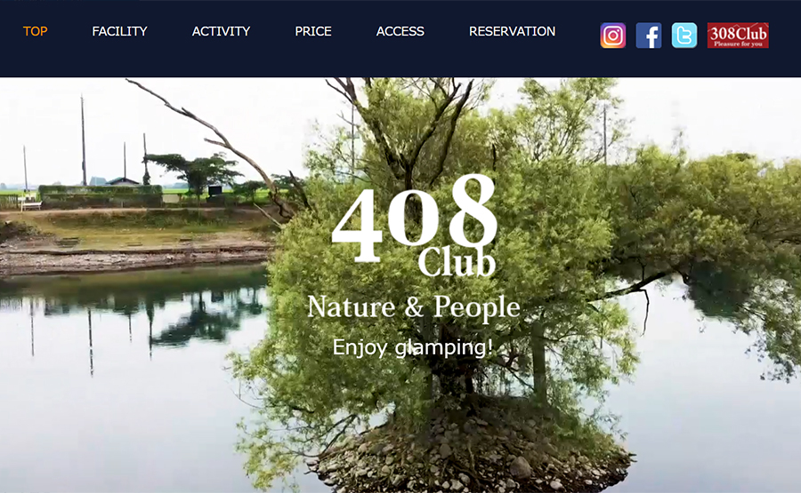
Task: Click the Nature & People heading
Action: 413,307
